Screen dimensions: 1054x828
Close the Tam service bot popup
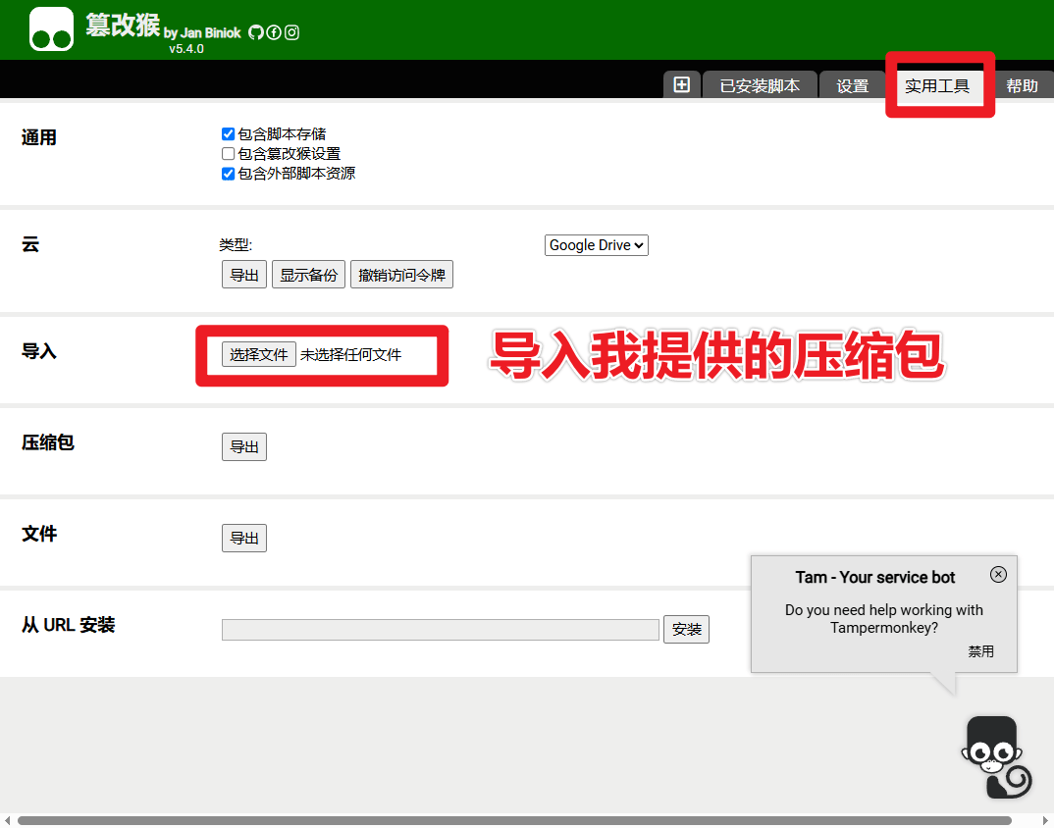tap(998, 574)
